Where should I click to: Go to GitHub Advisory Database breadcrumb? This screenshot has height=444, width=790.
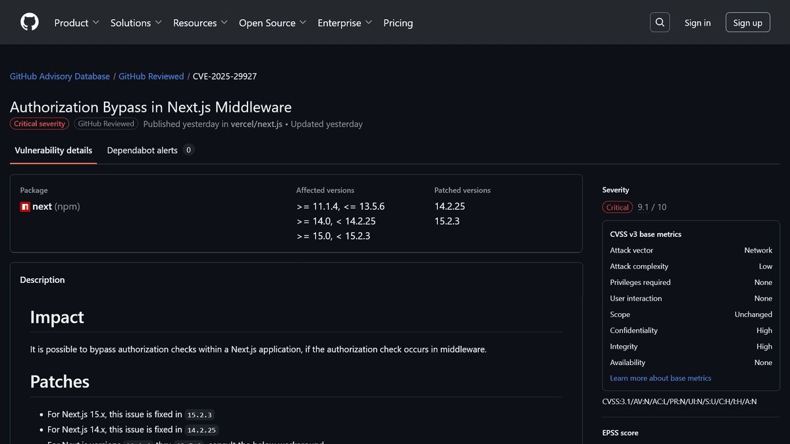pyautogui.click(x=60, y=76)
